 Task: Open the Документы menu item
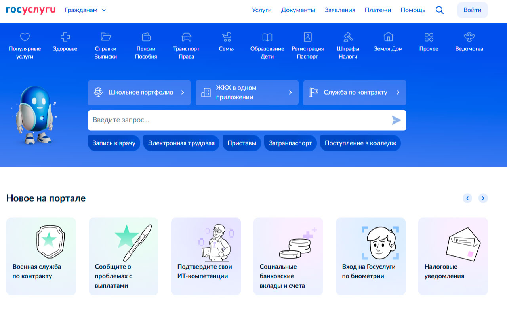tap(298, 10)
